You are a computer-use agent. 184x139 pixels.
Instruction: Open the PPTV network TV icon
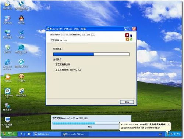click(7, 93)
